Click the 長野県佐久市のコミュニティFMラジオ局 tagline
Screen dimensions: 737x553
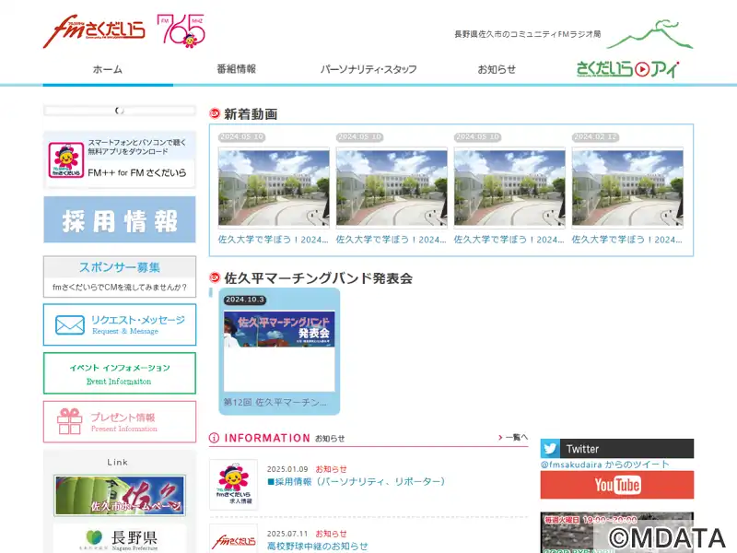527,34
